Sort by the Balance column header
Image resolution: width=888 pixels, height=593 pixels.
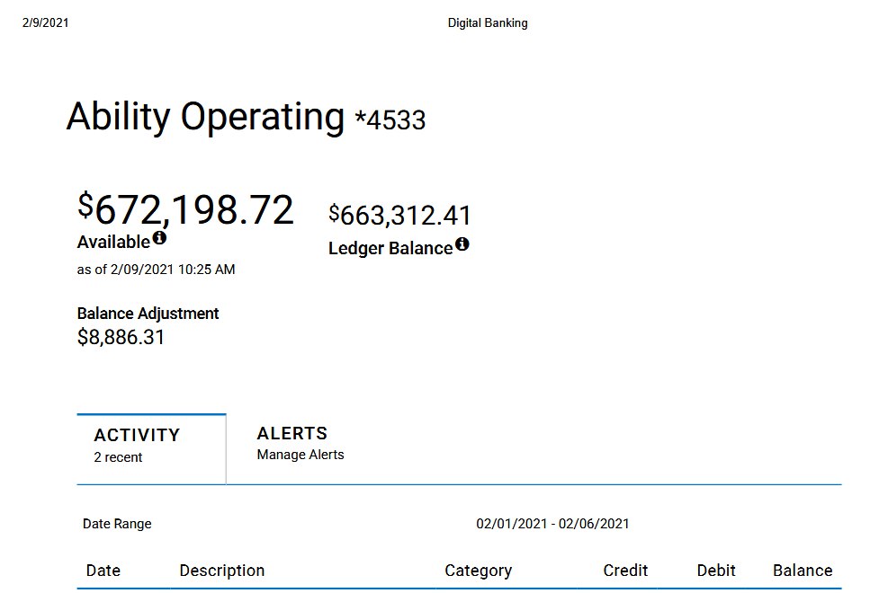click(802, 571)
